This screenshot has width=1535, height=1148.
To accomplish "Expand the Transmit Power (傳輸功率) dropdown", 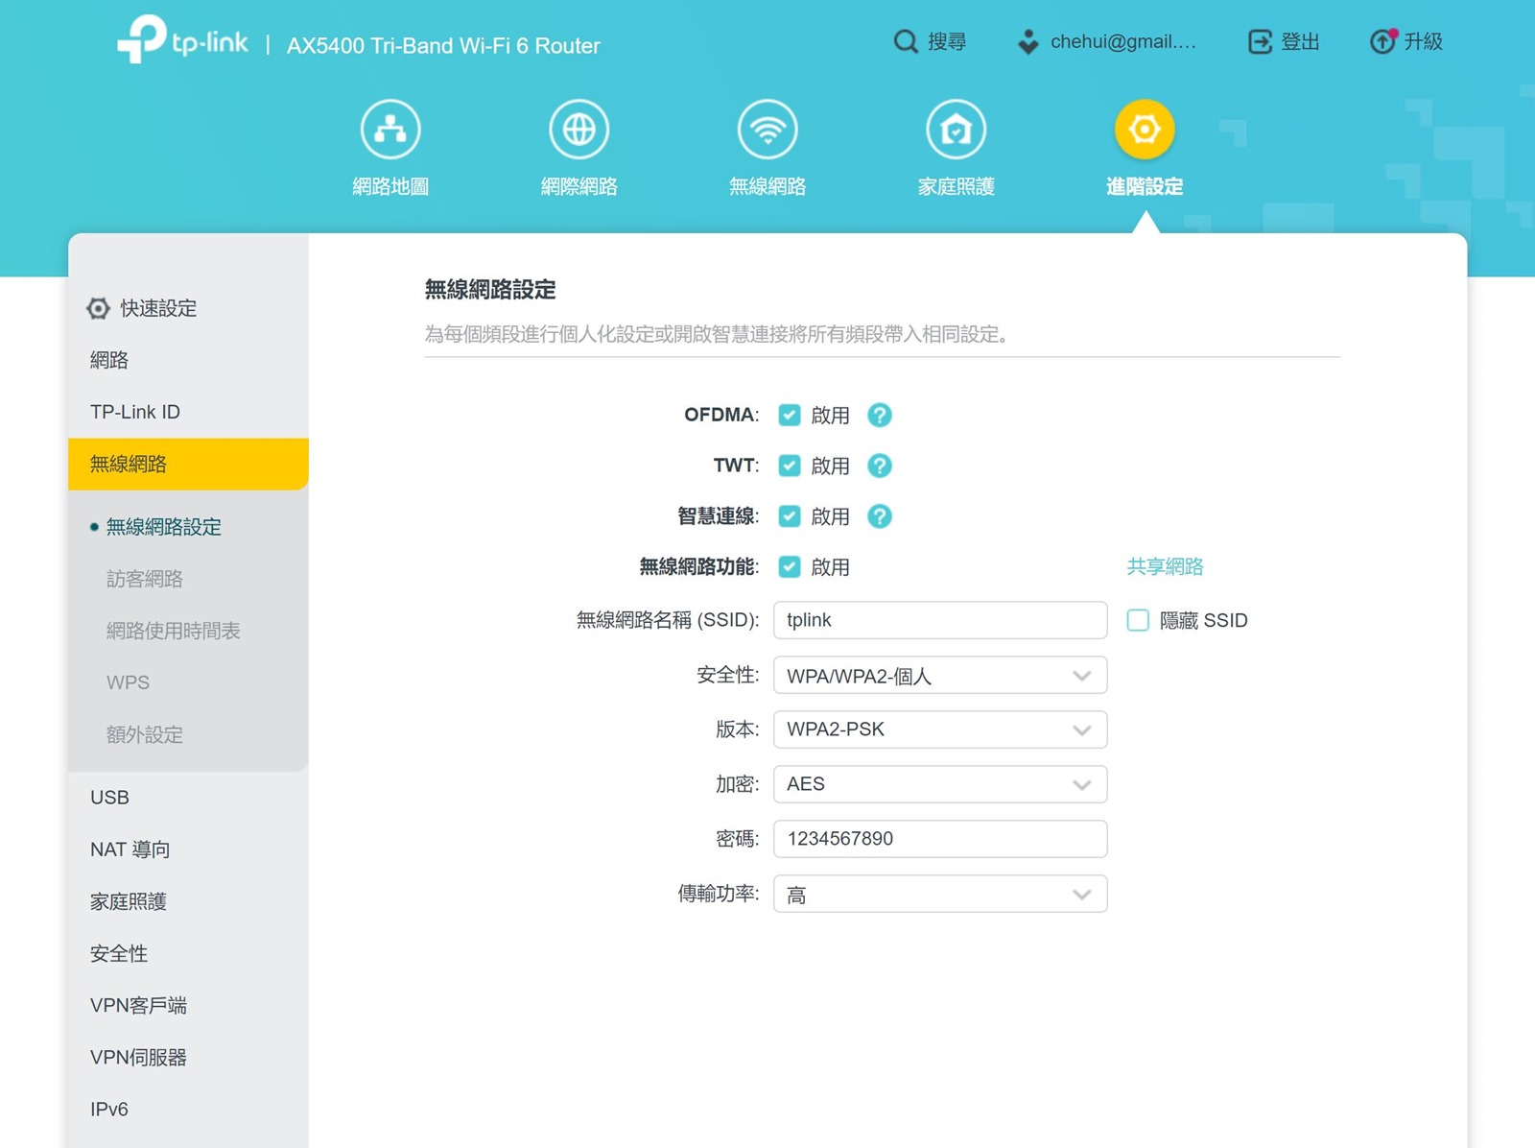I will click(939, 895).
